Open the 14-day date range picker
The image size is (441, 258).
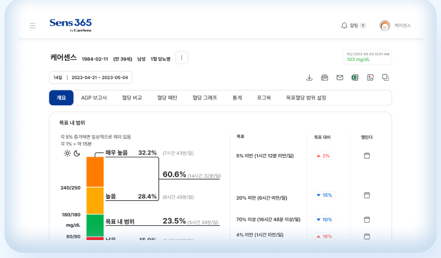[x=91, y=78]
